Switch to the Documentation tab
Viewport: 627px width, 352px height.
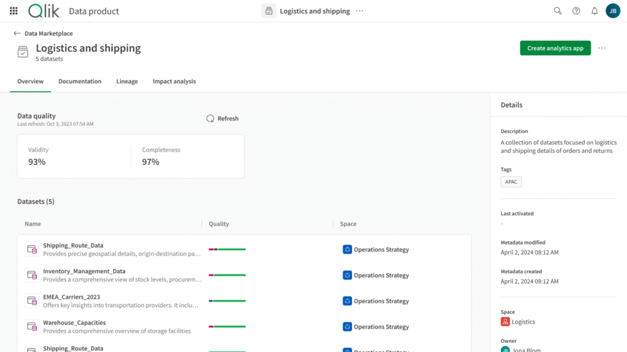click(x=80, y=81)
